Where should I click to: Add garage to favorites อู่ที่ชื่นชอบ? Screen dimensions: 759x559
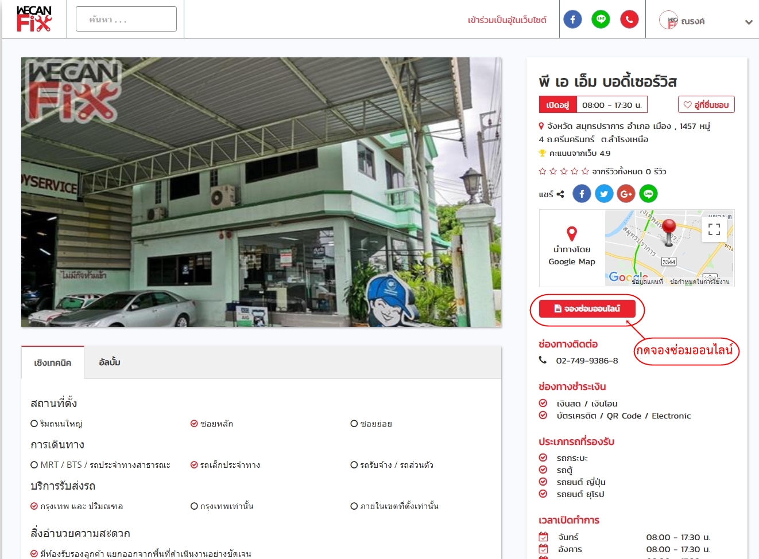tap(706, 104)
